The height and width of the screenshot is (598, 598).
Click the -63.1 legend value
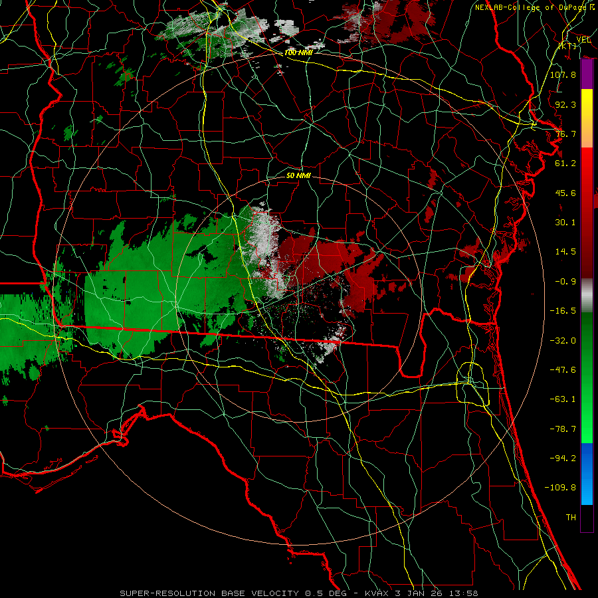pos(563,399)
